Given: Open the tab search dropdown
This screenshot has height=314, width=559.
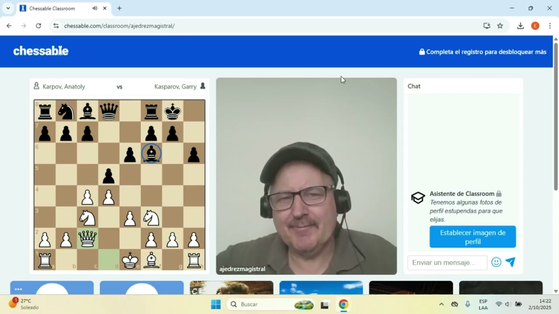Looking at the screenshot, I should click(8, 8).
